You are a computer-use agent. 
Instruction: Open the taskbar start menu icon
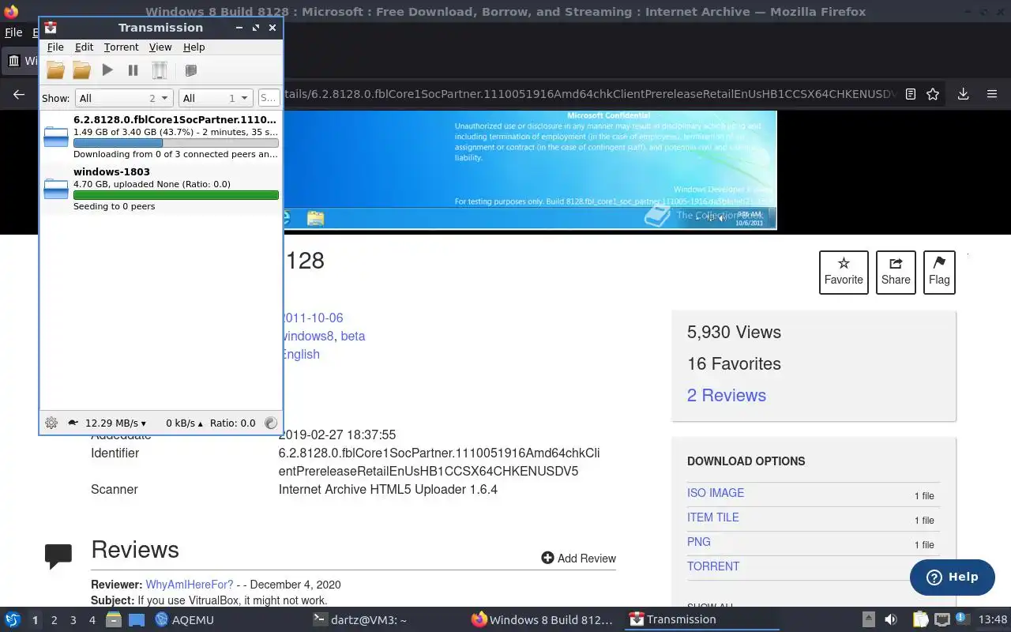(x=13, y=620)
